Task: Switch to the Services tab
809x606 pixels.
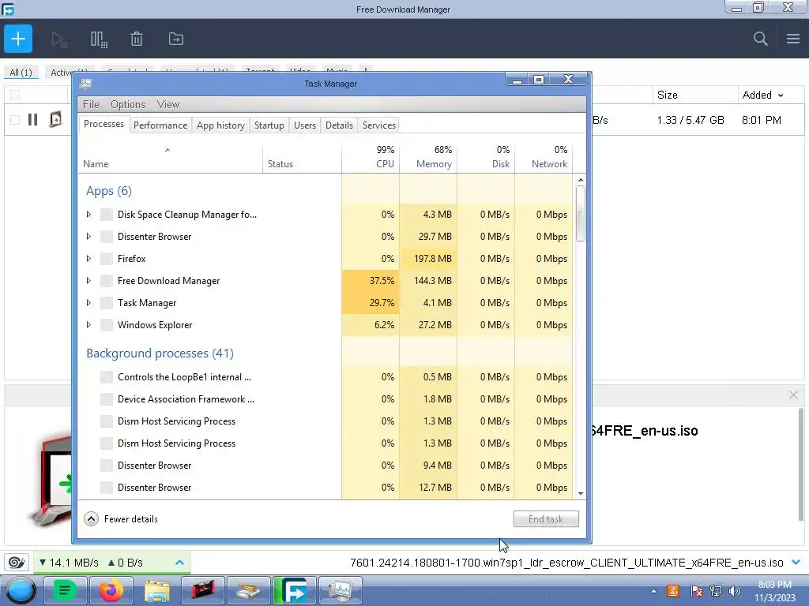Action: tap(379, 125)
